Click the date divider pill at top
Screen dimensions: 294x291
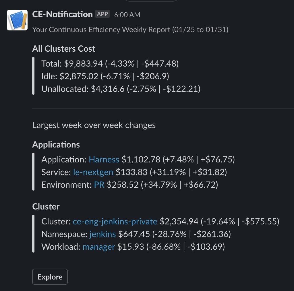pyautogui.click(x=151, y=1)
